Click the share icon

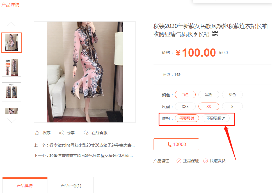click(x=61, y=133)
